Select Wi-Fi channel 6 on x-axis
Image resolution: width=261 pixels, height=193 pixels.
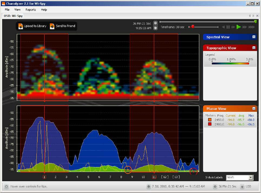coord(99,177)
